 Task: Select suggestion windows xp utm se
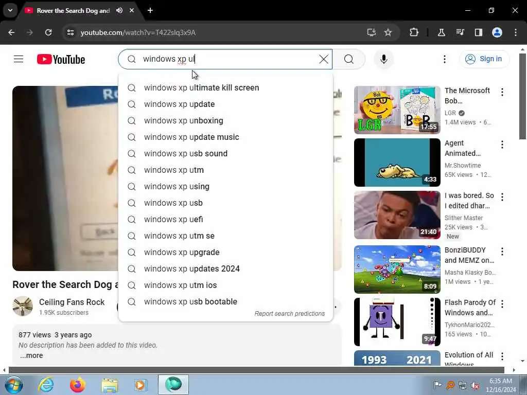[x=225, y=236]
